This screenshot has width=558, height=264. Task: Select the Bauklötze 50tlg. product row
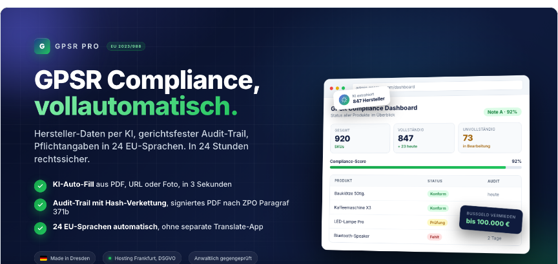click(x=426, y=194)
